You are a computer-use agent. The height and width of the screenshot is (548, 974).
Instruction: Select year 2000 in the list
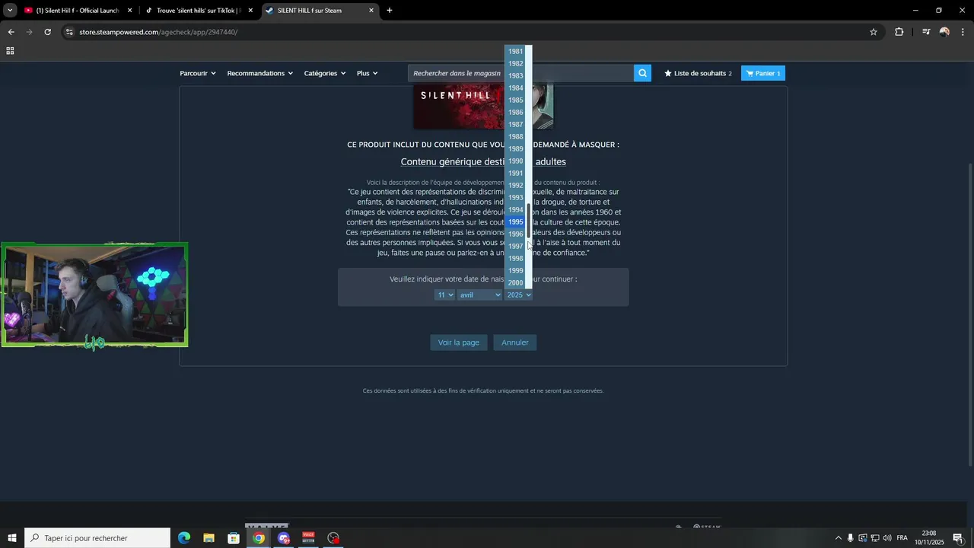tap(515, 283)
